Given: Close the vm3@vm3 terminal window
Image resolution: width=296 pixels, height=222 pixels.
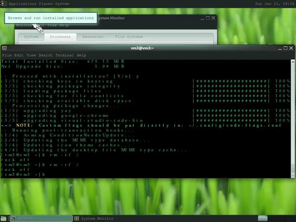Looking at the screenshot, I should (x=291, y=48).
